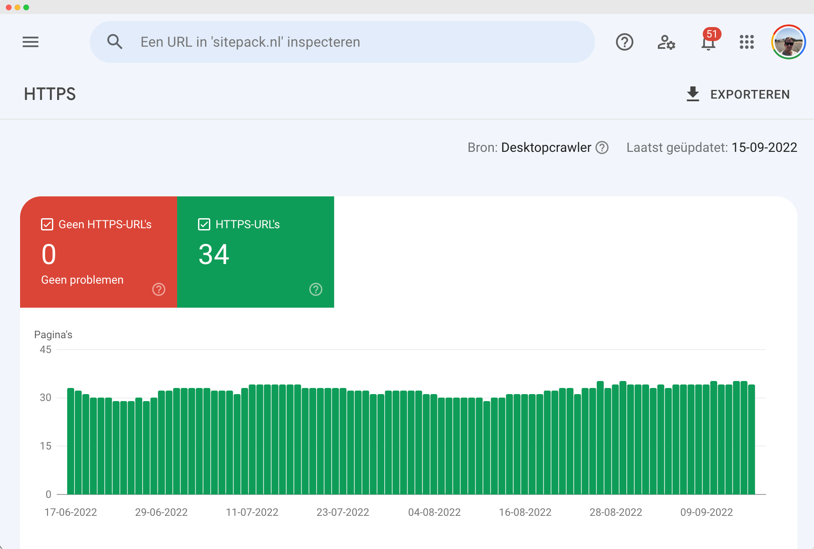The image size is (814, 549).
Task: Open the Help question mark icon
Action: click(x=624, y=42)
